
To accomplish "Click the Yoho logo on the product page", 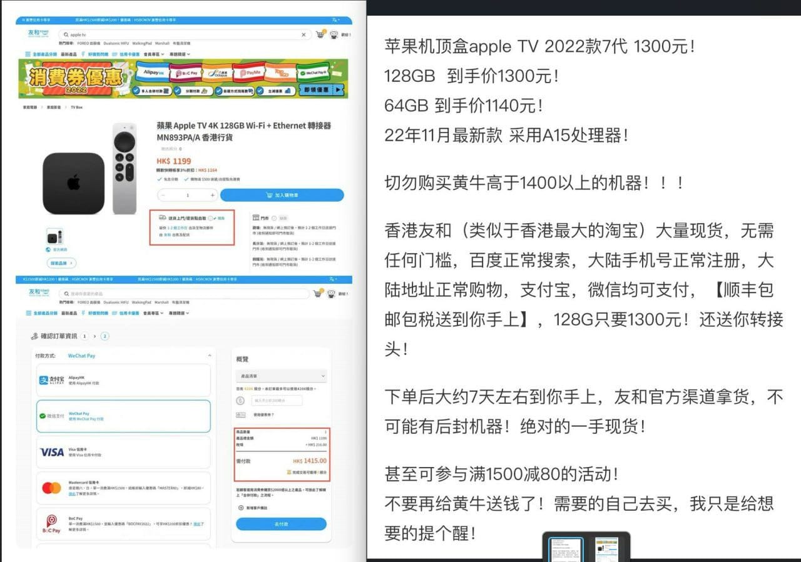I will [x=39, y=34].
